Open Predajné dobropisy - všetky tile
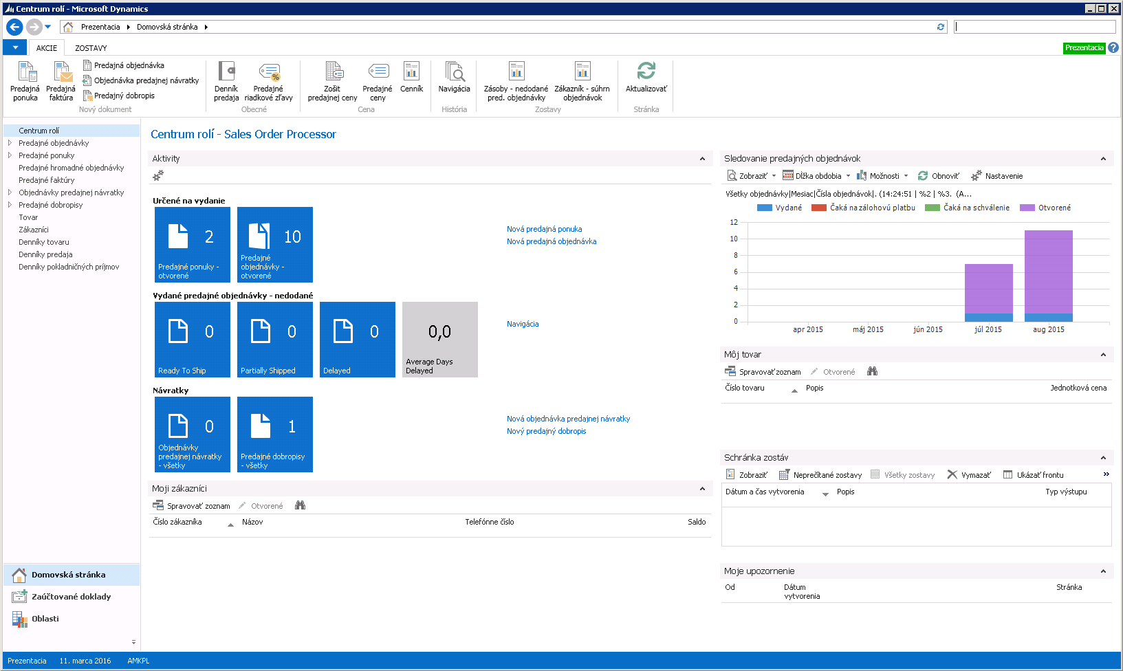The width and height of the screenshot is (1123, 671). (x=275, y=434)
